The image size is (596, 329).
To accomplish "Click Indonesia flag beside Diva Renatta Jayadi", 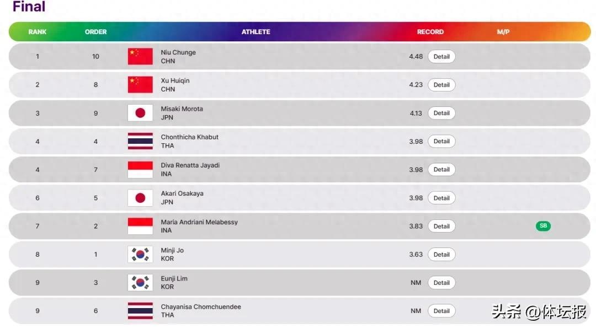I will pos(140,170).
